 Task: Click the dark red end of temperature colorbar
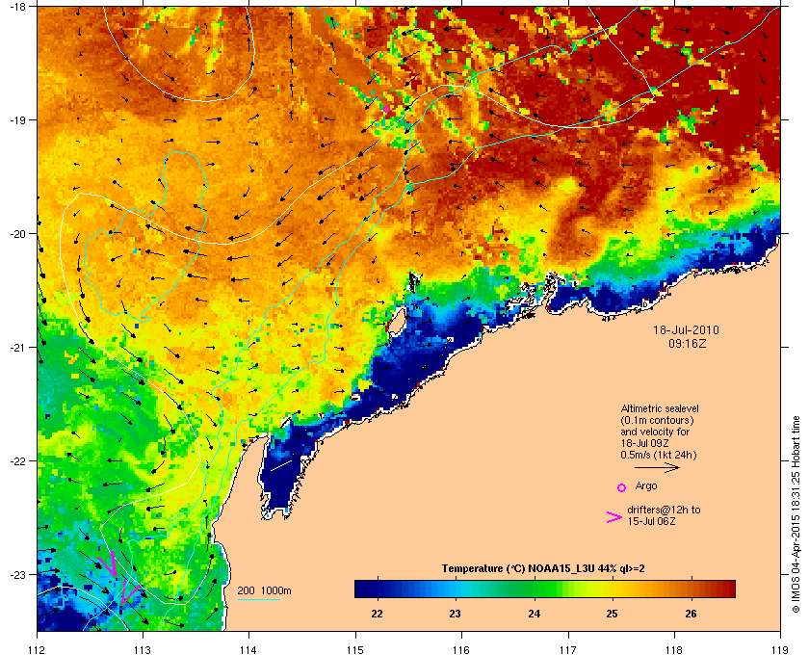pyautogui.click(x=728, y=589)
